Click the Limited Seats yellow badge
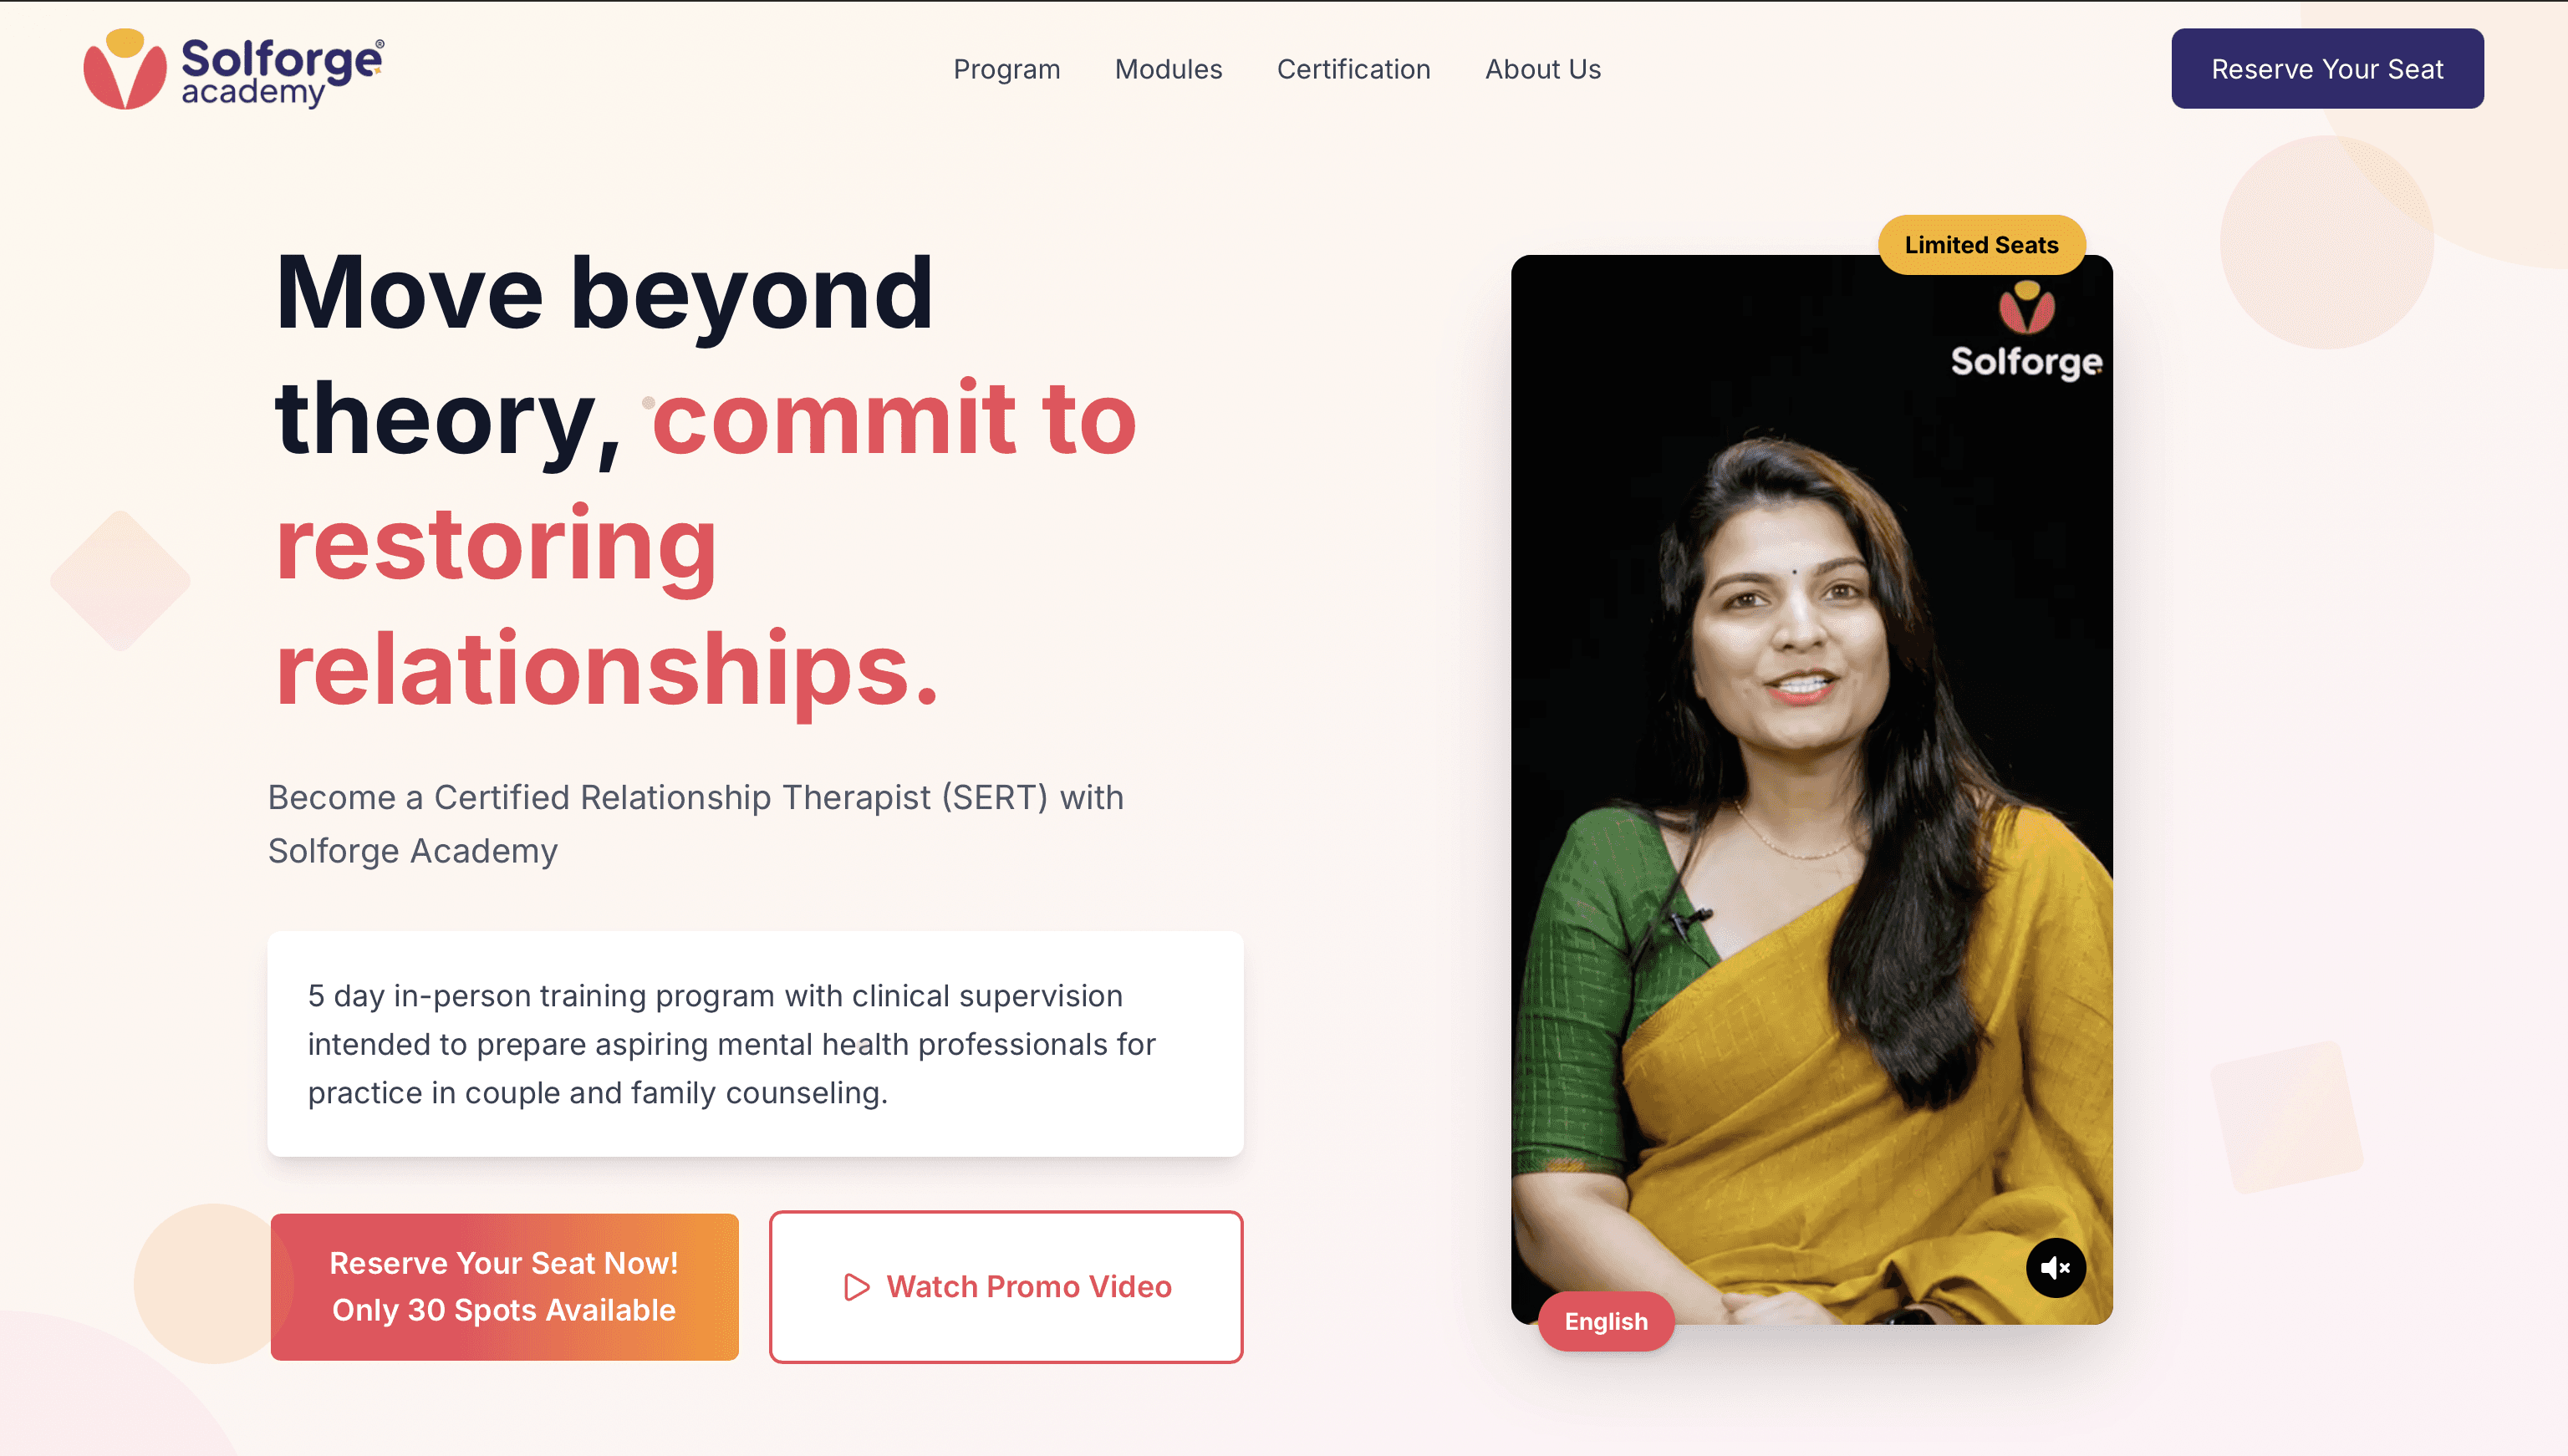This screenshot has height=1456, width=2568. (x=1981, y=245)
